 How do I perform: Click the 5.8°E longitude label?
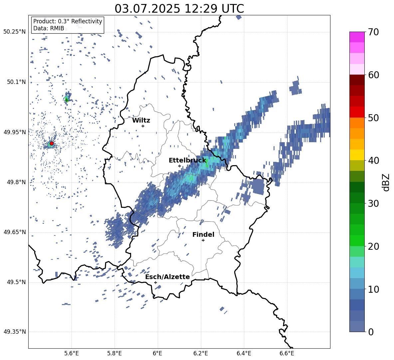pos(114,353)
